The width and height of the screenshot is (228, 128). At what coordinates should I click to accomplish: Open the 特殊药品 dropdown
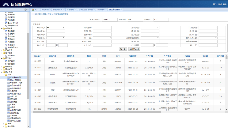coord(102,27)
